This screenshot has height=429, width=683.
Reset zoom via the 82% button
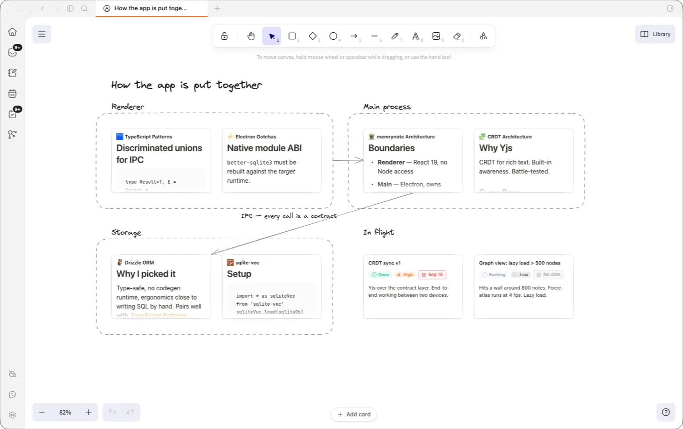coord(65,412)
